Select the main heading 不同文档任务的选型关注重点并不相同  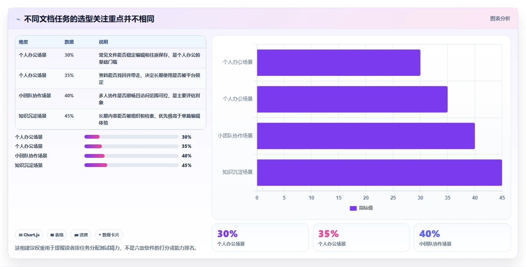(89, 19)
